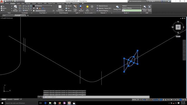Click Join viewports button
The image size is (187, 105).
(67, 8)
